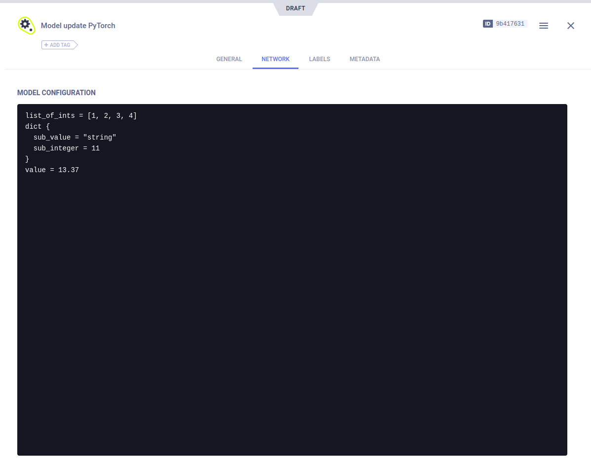The height and width of the screenshot is (468, 591).
Task: Close the model details panel
Action: pos(571,26)
